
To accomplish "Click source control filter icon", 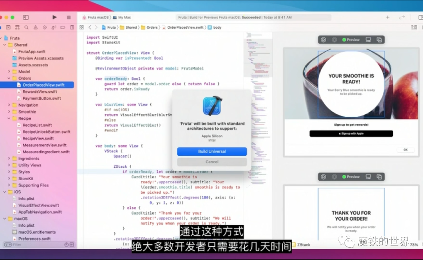I will click(x=72, y=245).
